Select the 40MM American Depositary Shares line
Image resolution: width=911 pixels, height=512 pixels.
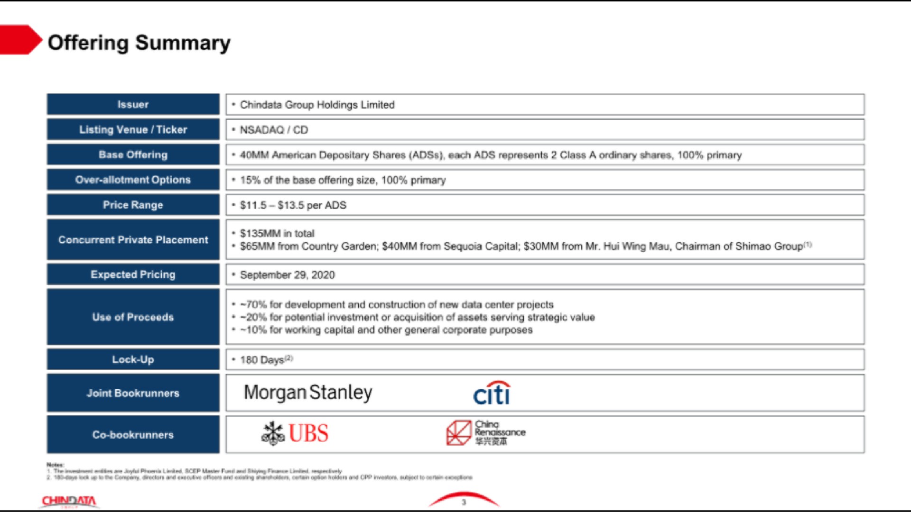(491, 155)
